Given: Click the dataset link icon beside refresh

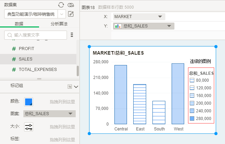Looking at the screenshot, I should click(x=71, y=5).
